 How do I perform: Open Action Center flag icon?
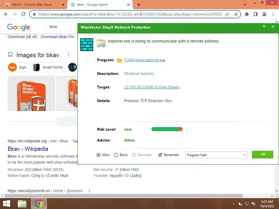point(253,204)
